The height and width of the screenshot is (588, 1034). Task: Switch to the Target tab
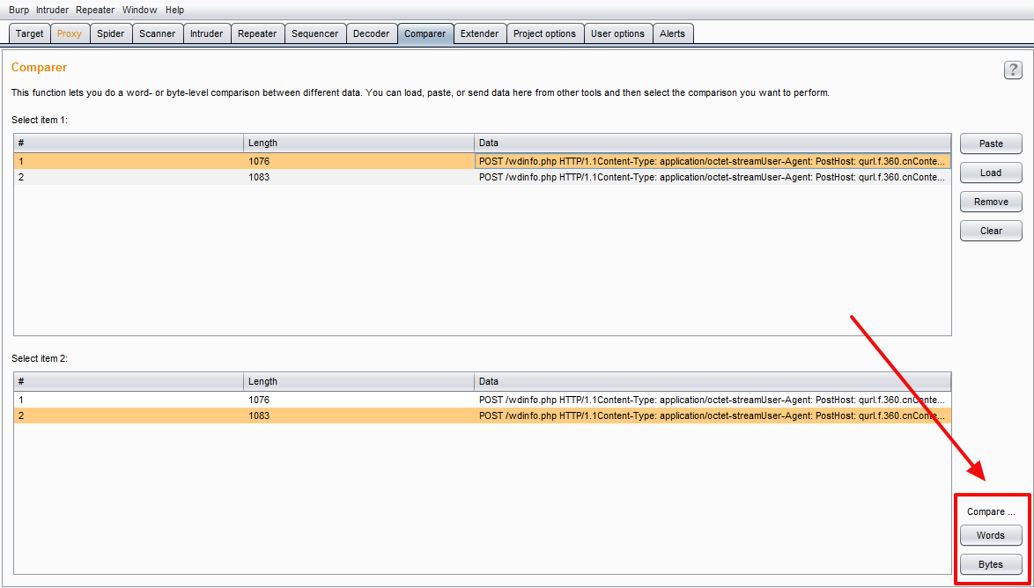click(29, 33)
